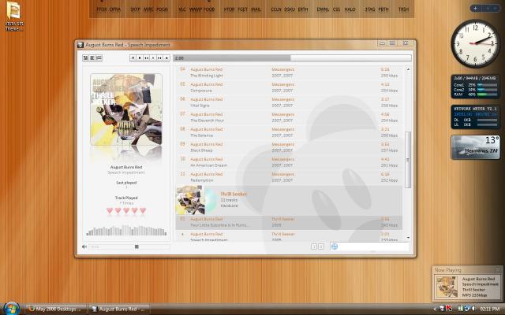Image resolution: width=505 pixels, height=315 pixels.
Task: Click the Thrill Seeker album group thumbnail
Action: (190, 200)
